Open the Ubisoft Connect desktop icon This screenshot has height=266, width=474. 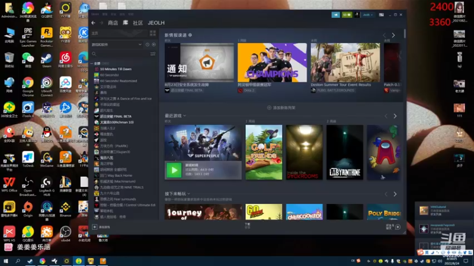pyautogui.click(x=47, y=87)
